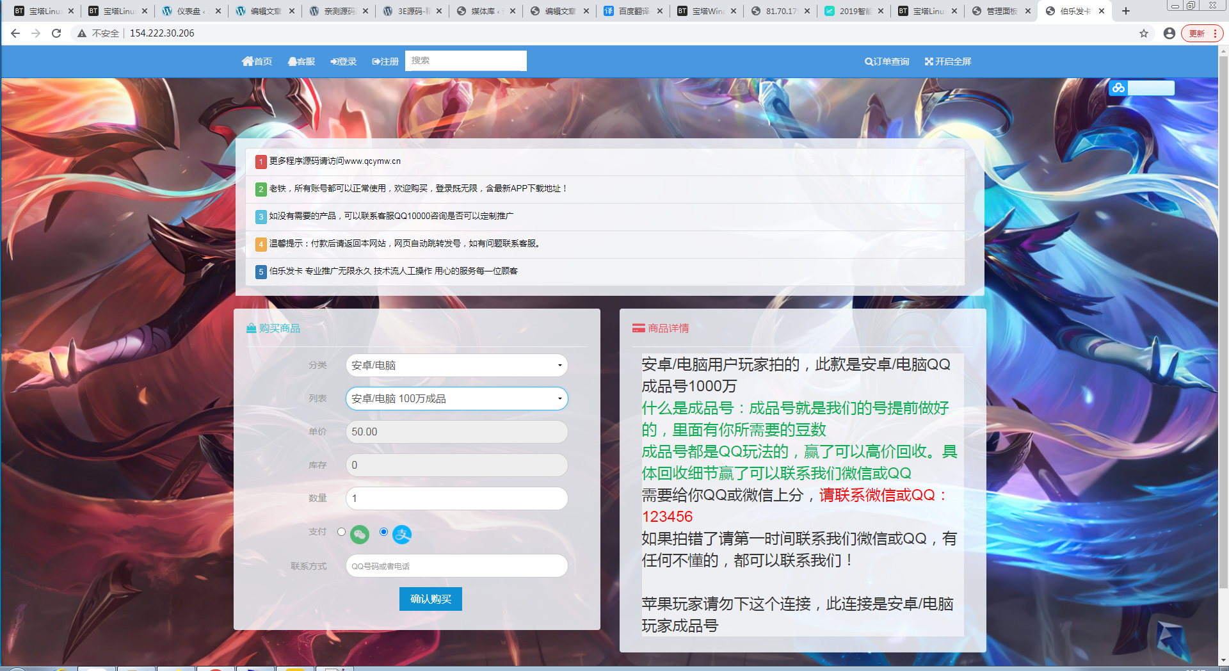
Task: Click the red 123456 contact number
Action: click(667, 517)
